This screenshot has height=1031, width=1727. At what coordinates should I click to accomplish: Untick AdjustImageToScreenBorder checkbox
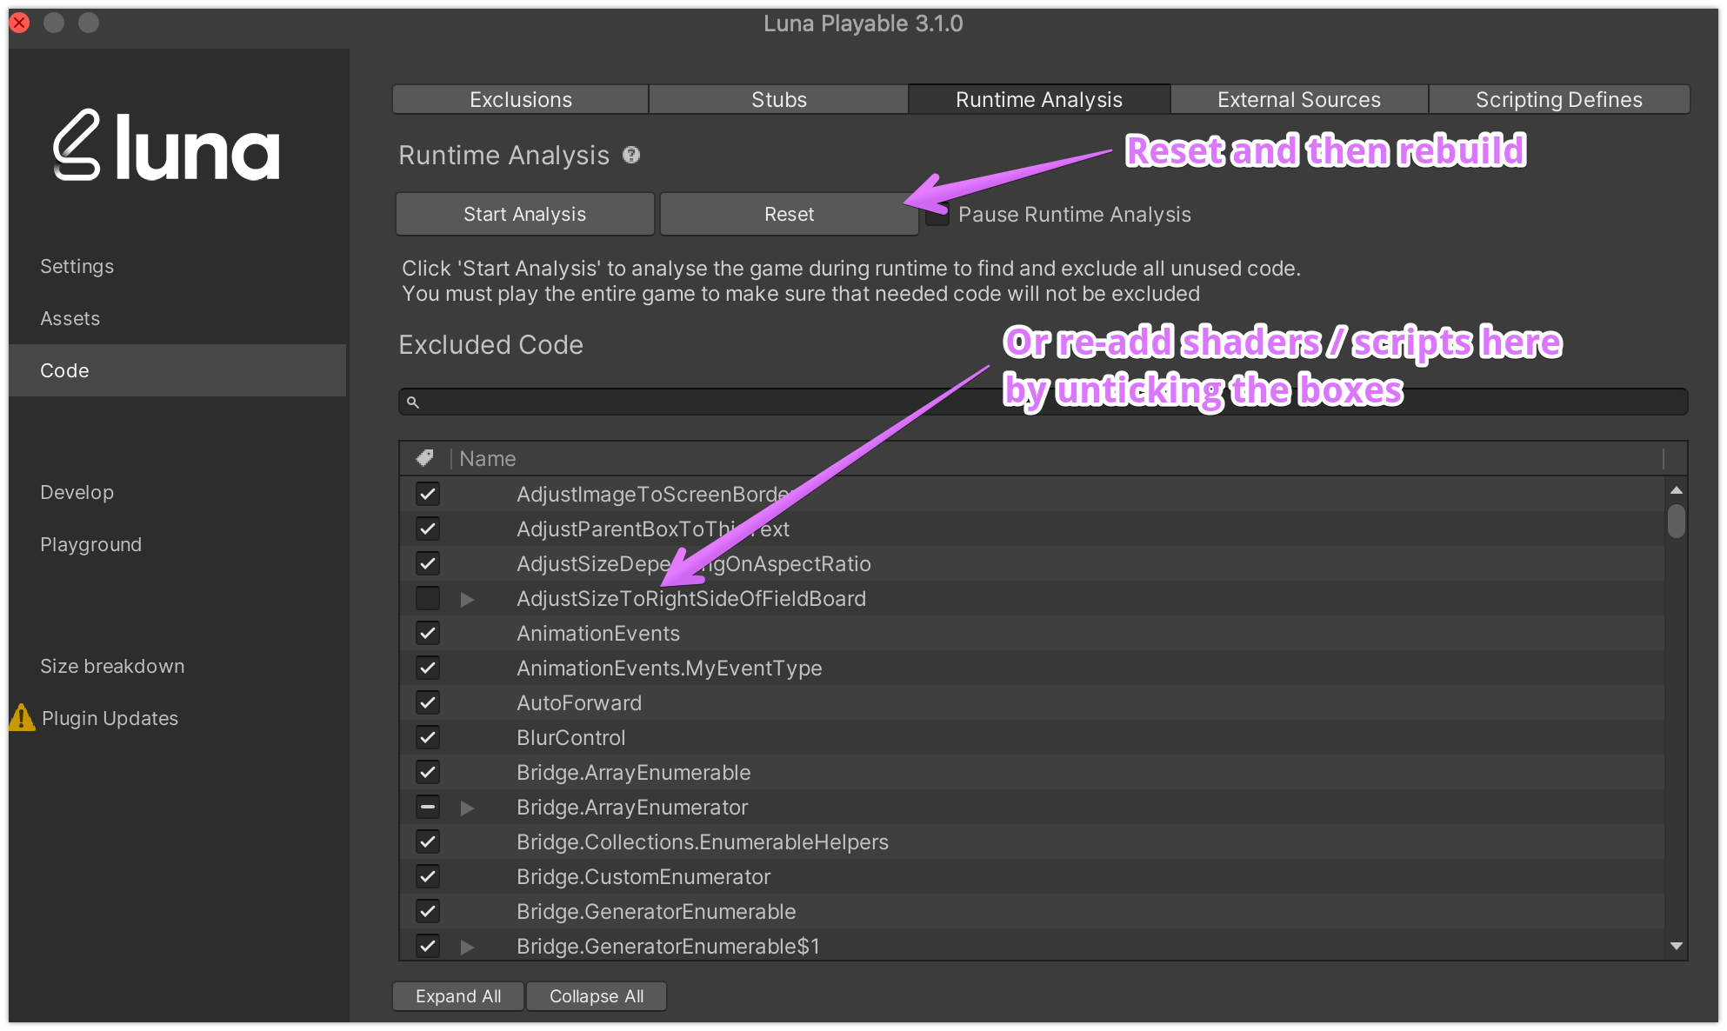coord(428,494)
